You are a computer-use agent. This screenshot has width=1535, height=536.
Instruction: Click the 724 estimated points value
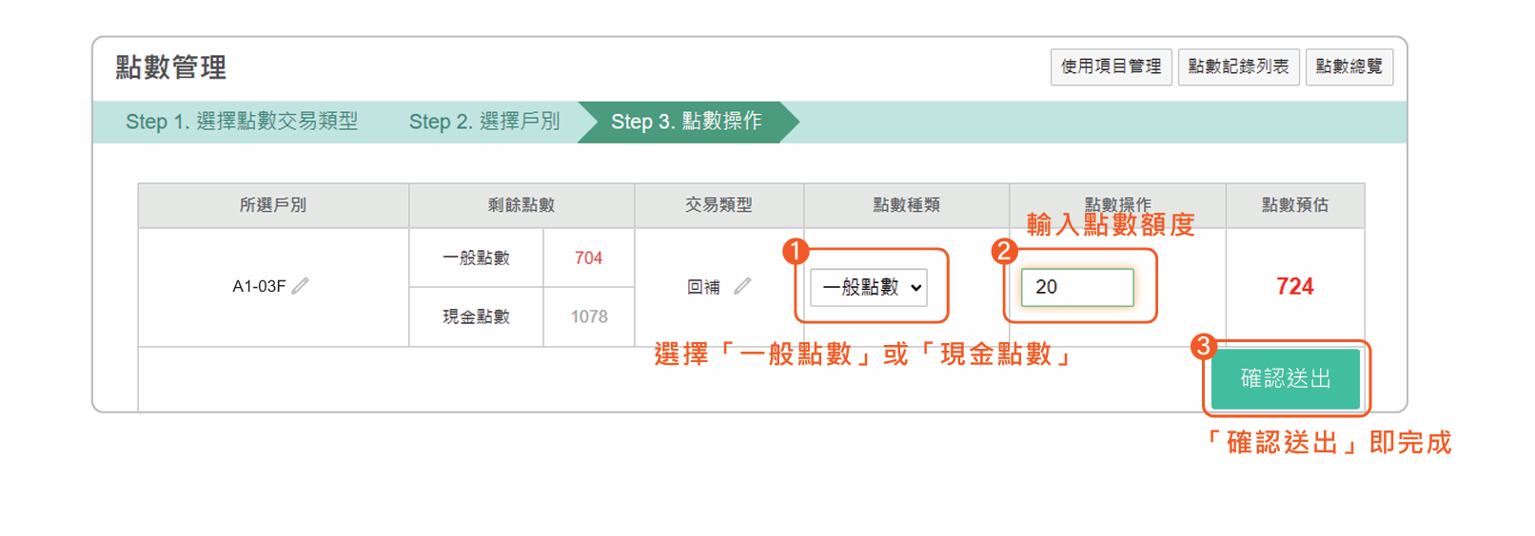(x=1294, y=286)
